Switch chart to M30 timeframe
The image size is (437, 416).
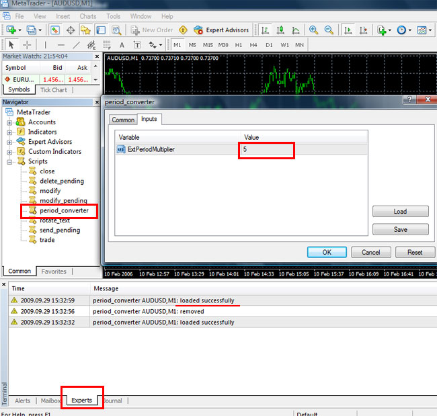tap(223, 45)
